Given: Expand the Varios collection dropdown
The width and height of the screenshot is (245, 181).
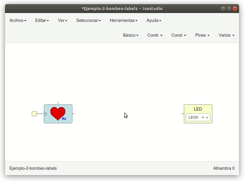Looking at the screenshot, I should pyautogui.click(x=227, y=35).
